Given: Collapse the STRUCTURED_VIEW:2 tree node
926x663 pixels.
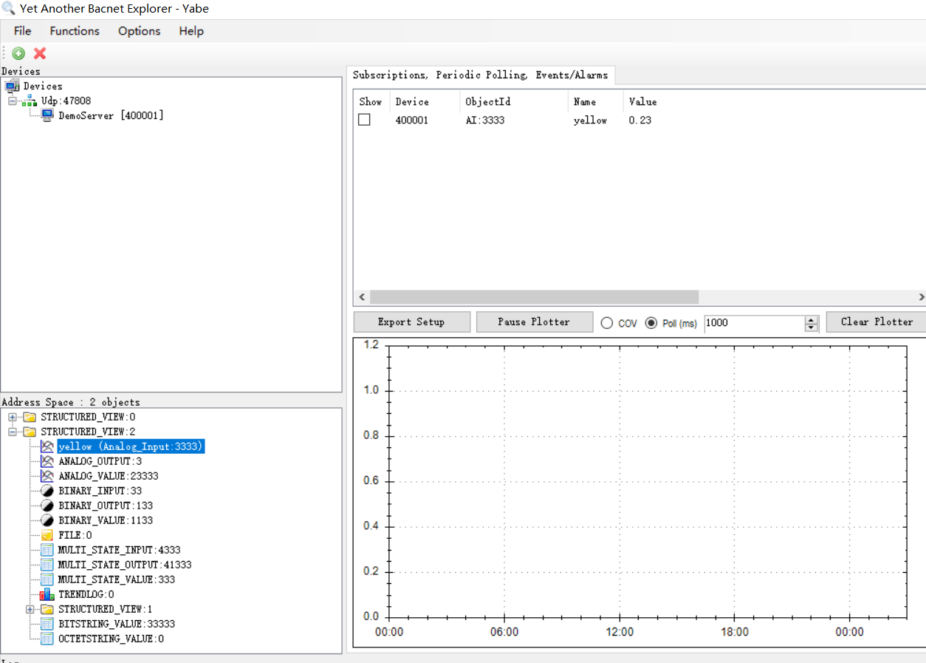Looking at the screenshot, I should [x=12, y=431].
